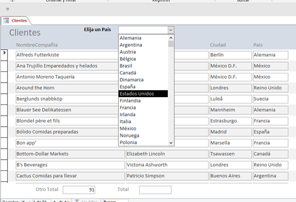Click the Buenos Aires city field
This screenshot has width=296, height=202.
[229, 176]
